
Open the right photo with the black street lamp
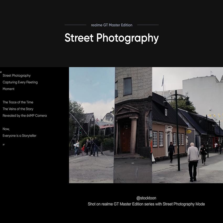(187, 125)
